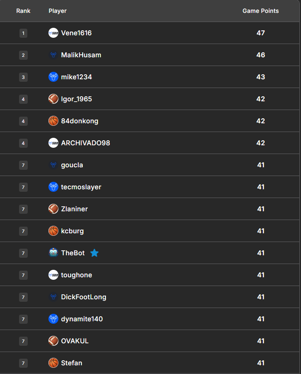The height and width of the screenshot is (374, 301).
Task: Click the blue bull avatar beside dynamite140
Action: (x=53, y=319)
